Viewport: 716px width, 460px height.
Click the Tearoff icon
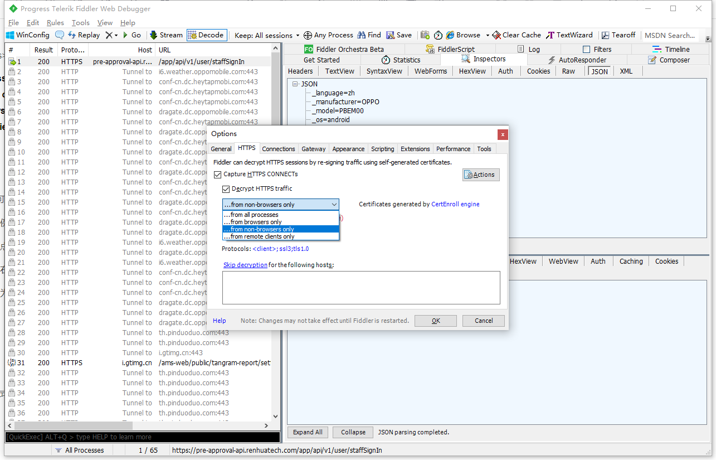[x=618, y=35]
